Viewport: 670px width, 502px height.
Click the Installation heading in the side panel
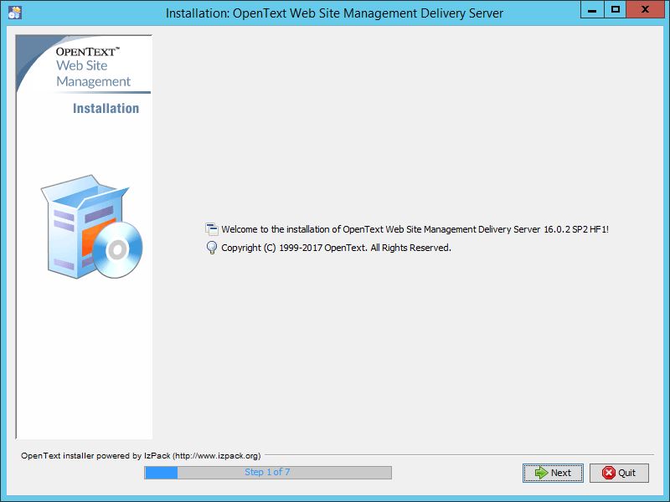pyautogui.click(x=106, y=109)
